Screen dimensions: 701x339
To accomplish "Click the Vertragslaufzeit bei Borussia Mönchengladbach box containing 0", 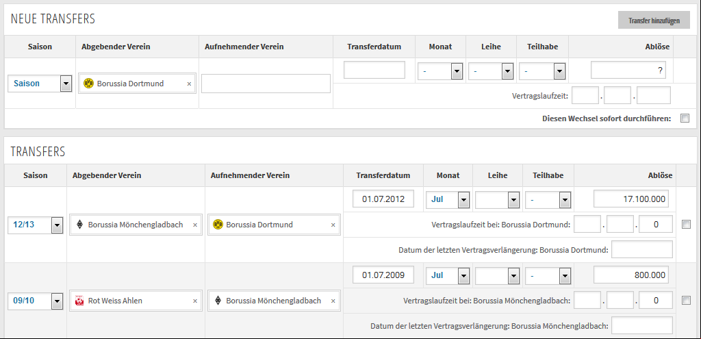I will pos(656,300).
